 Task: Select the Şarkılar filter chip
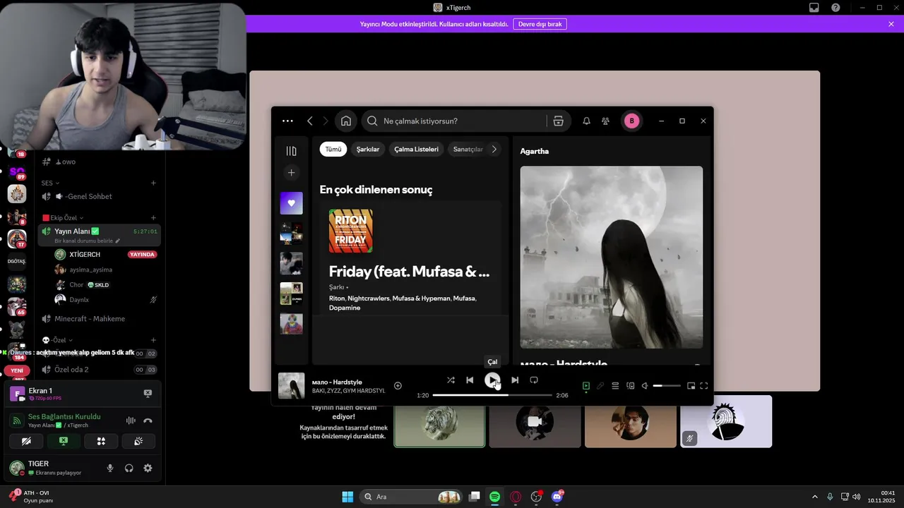(x=368, y=149)
